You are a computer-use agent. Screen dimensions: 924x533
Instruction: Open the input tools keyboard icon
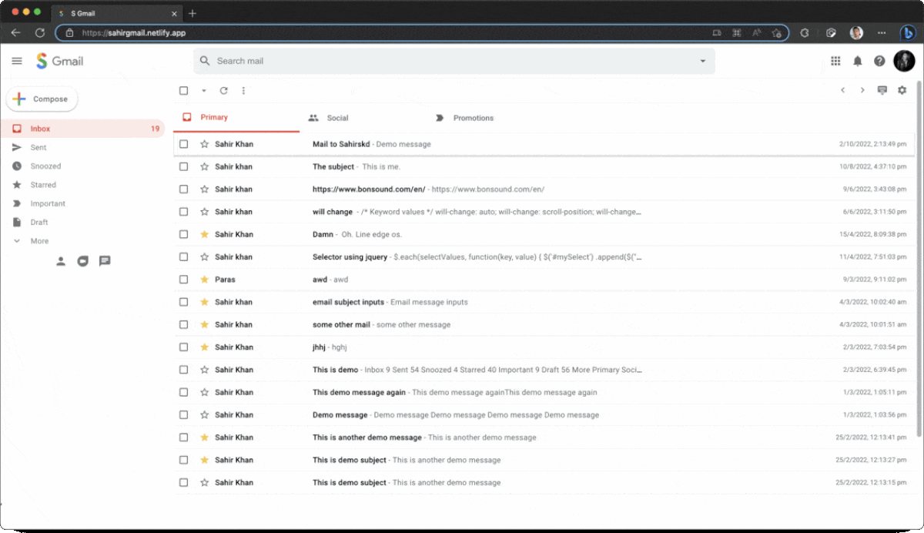[x=882, y=90]
